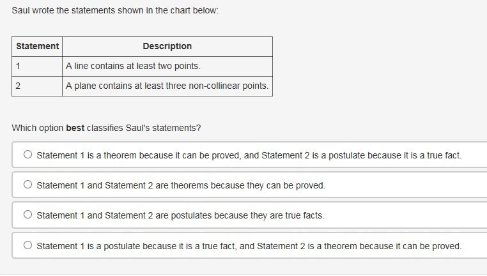The width and height of the screenshot is (487, 276).
Task: Pick radio for postulate-then-theorem option
Action: [x=27, y=245]
